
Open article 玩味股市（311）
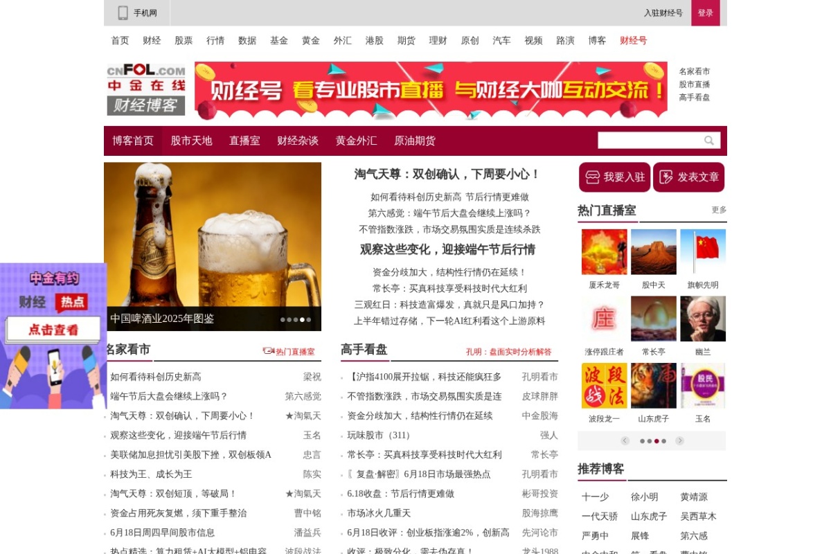click(x=381, y=436)
